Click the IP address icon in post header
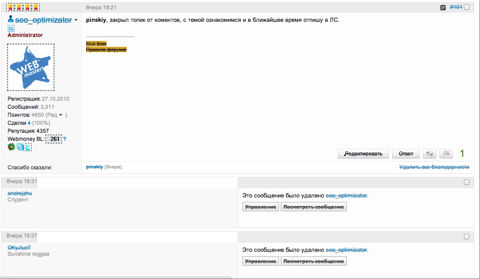Image resolution: width=480 pixels, height=279 pixels. click(x=443, y=8)
